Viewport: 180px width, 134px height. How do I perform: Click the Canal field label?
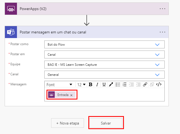click(x=14, y=74)
